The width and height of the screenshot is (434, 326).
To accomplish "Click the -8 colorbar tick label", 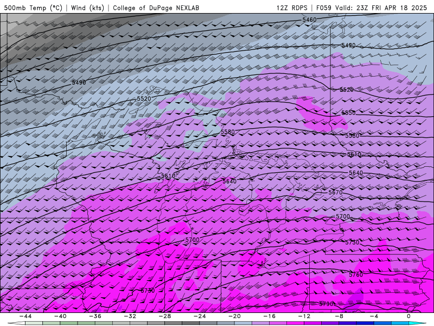I will tap(339, 316).
